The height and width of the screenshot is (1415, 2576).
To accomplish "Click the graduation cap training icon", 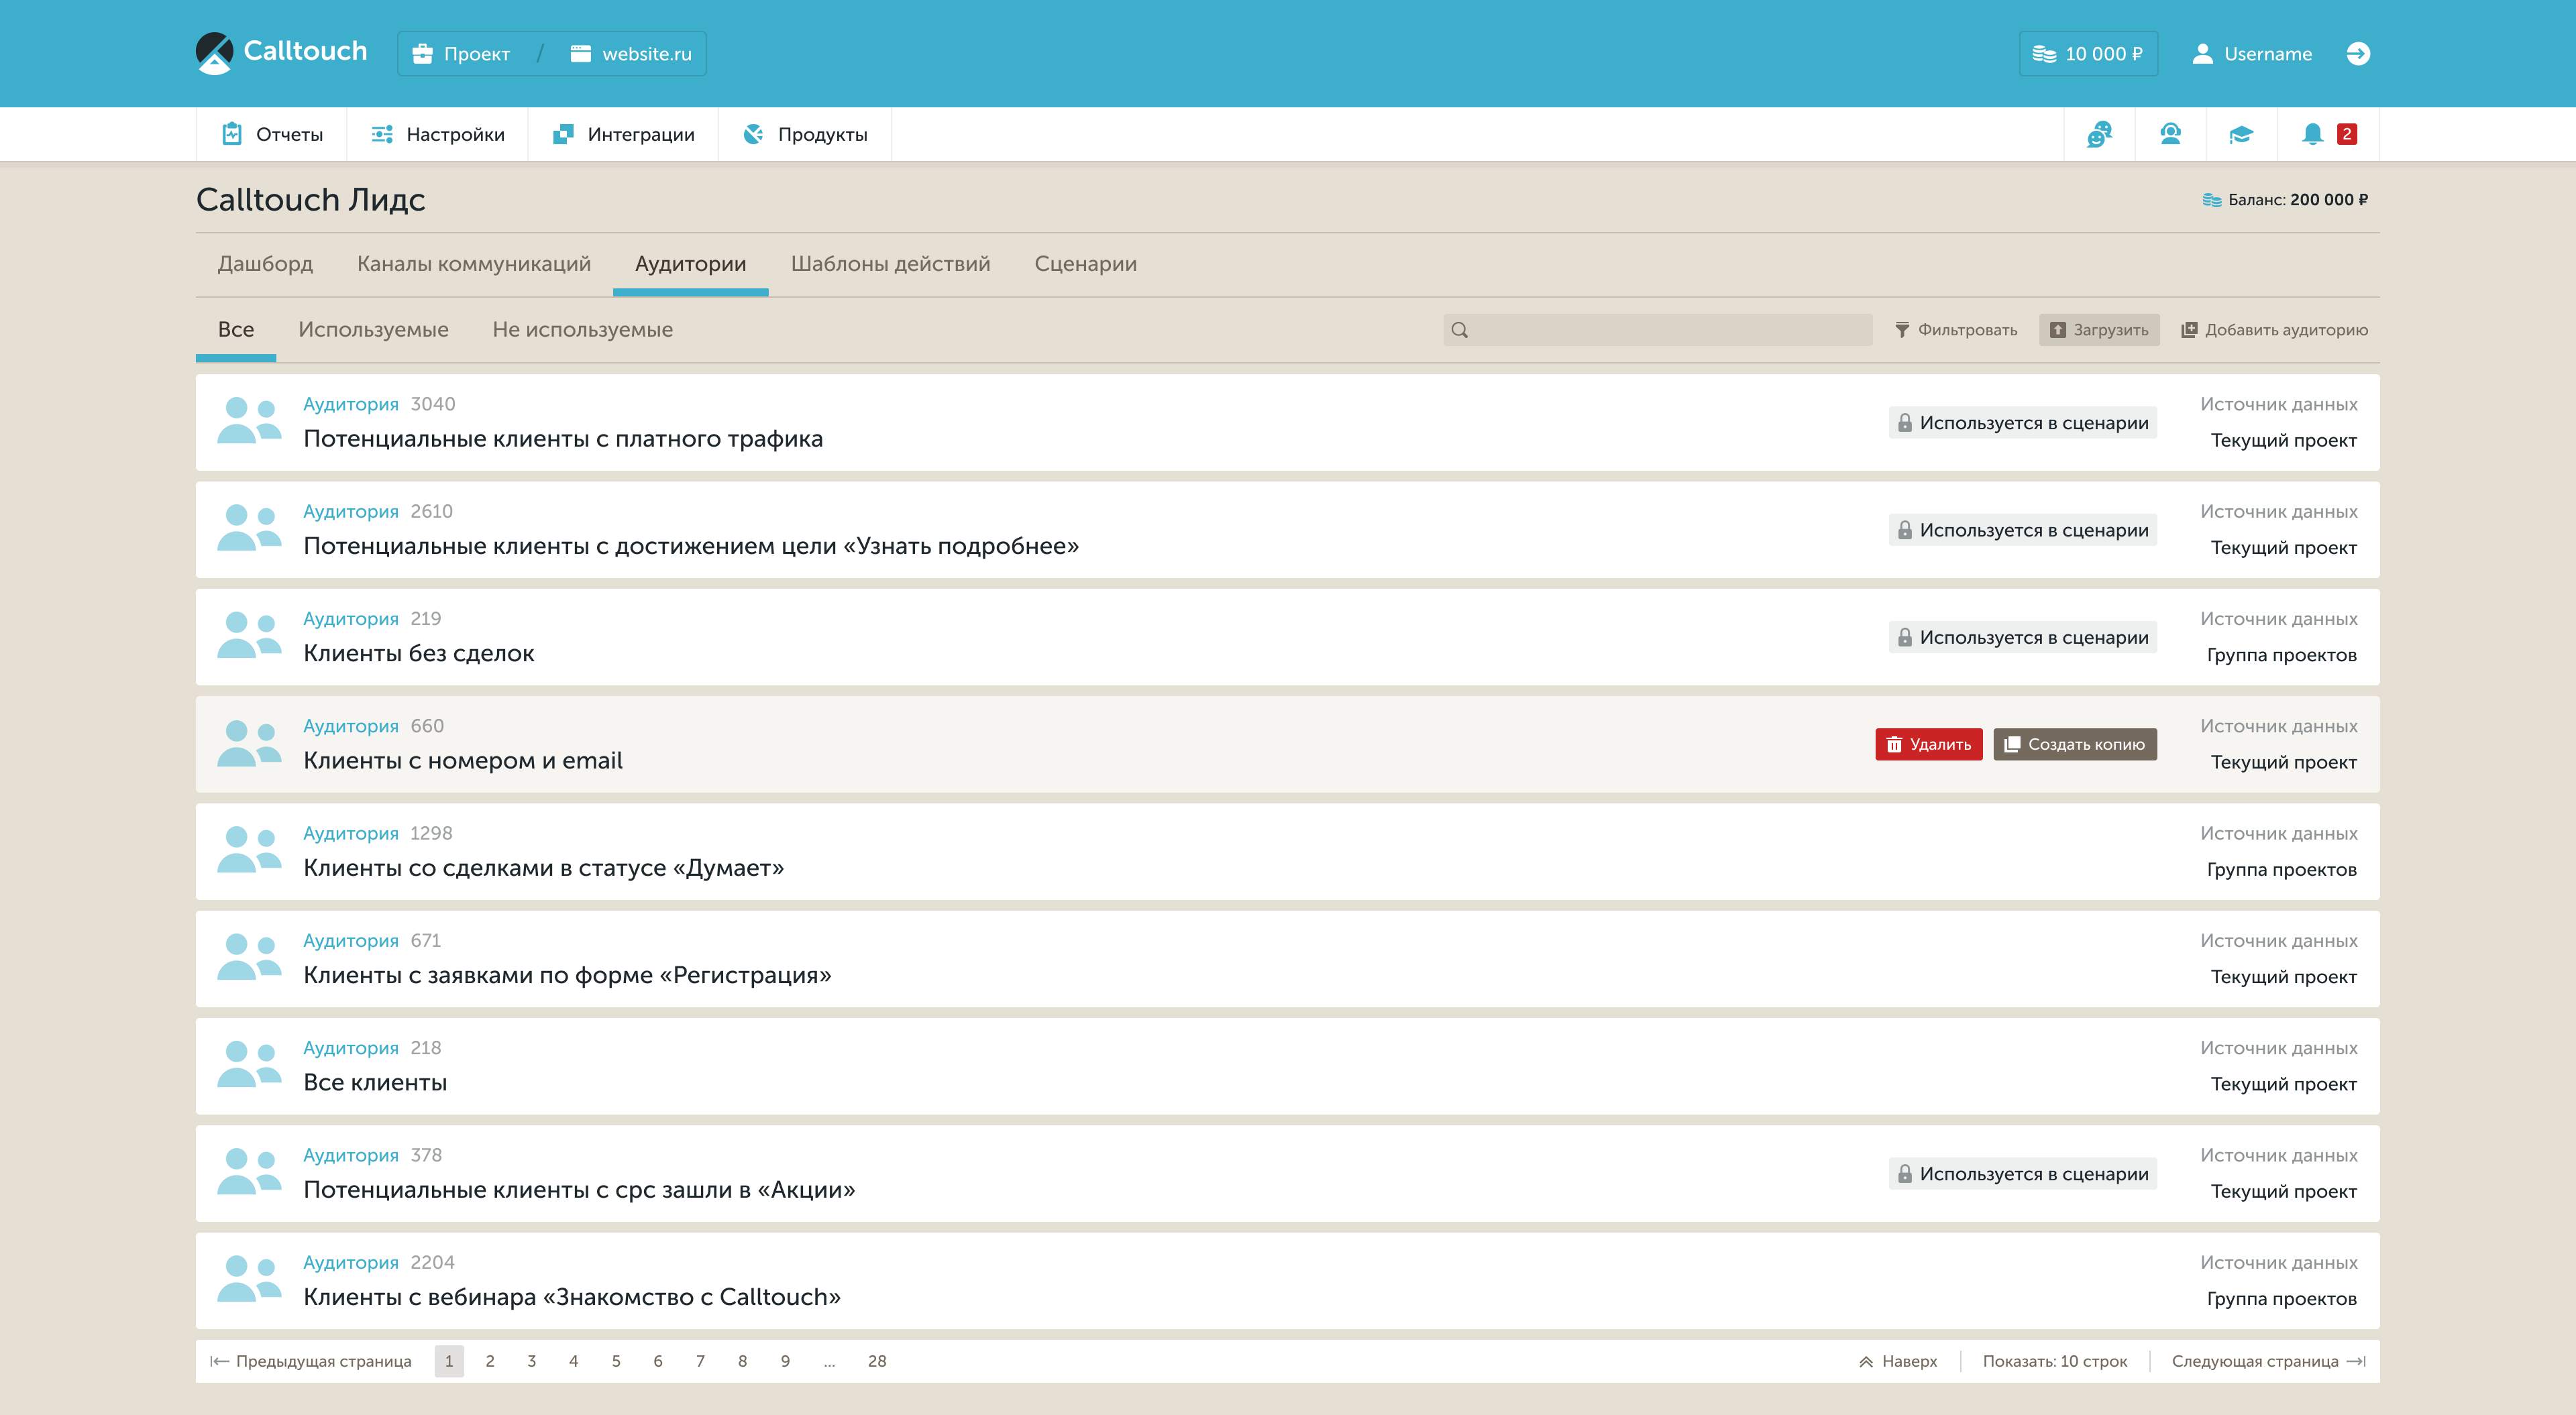I will pyautogui.click(x=2241, y=134).
